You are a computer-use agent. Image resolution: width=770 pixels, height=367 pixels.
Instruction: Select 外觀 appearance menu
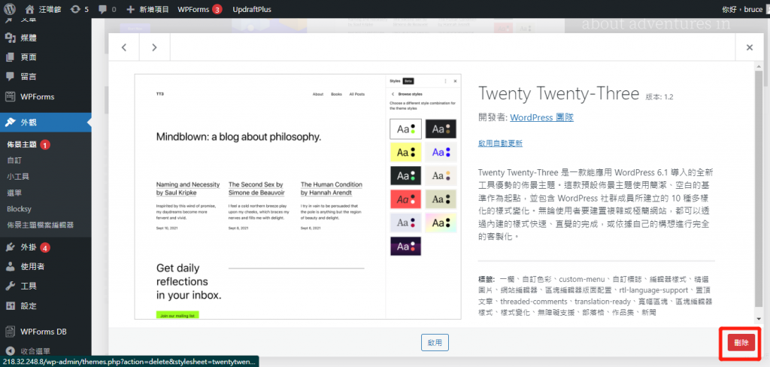pos(46,123)
